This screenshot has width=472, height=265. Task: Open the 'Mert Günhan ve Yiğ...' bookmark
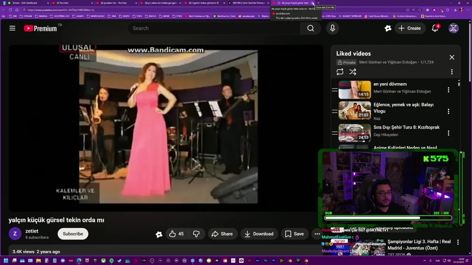(197, 16)
